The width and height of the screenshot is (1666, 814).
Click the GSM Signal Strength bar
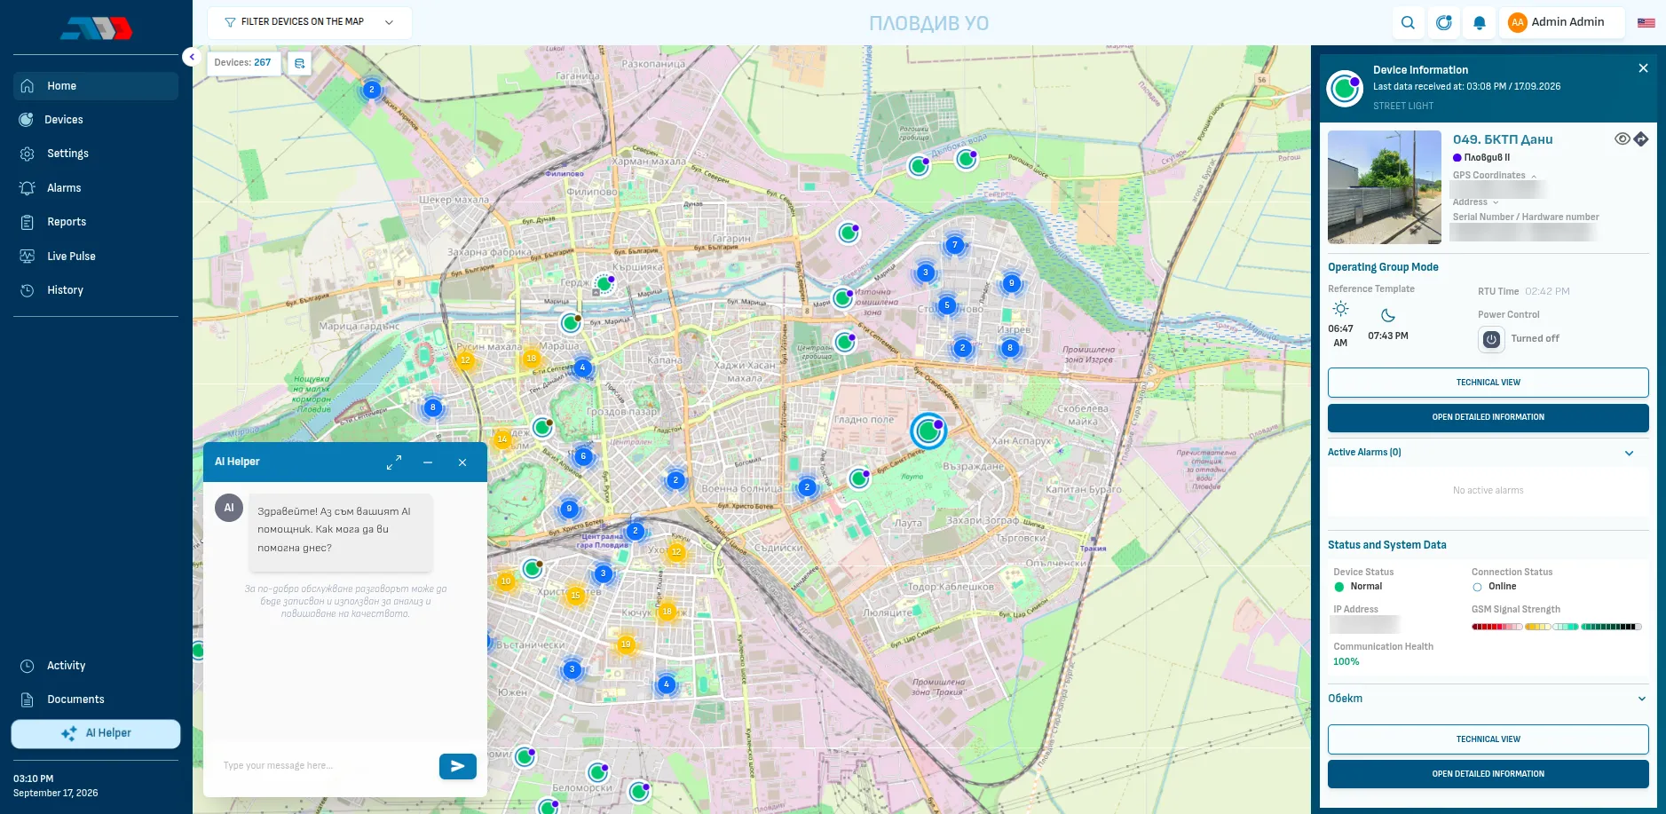click(x=1557, y=627)
